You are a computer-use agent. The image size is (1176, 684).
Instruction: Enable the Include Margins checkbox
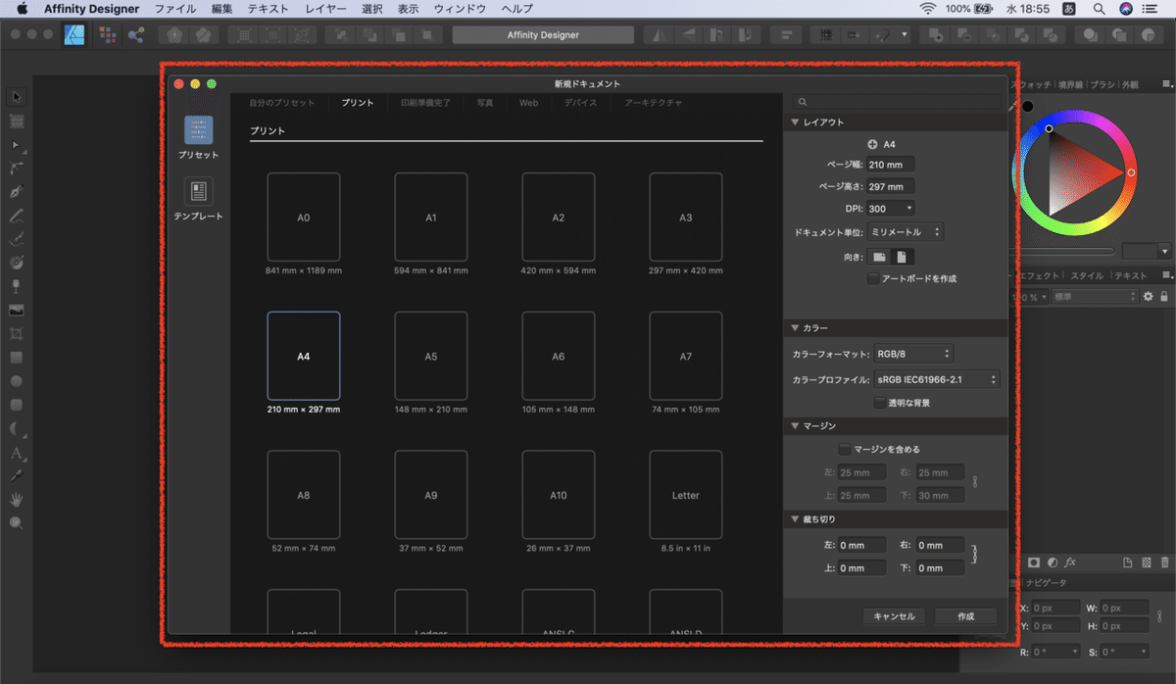845,450
